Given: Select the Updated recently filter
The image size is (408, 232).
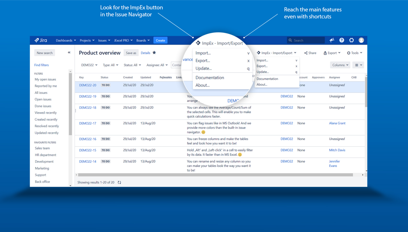Looking at the screenshot, I should point(47,133).
